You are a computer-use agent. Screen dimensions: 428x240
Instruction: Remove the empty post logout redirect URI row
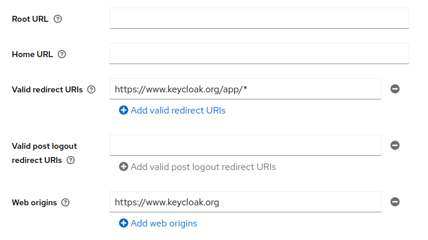coord(395,145)
